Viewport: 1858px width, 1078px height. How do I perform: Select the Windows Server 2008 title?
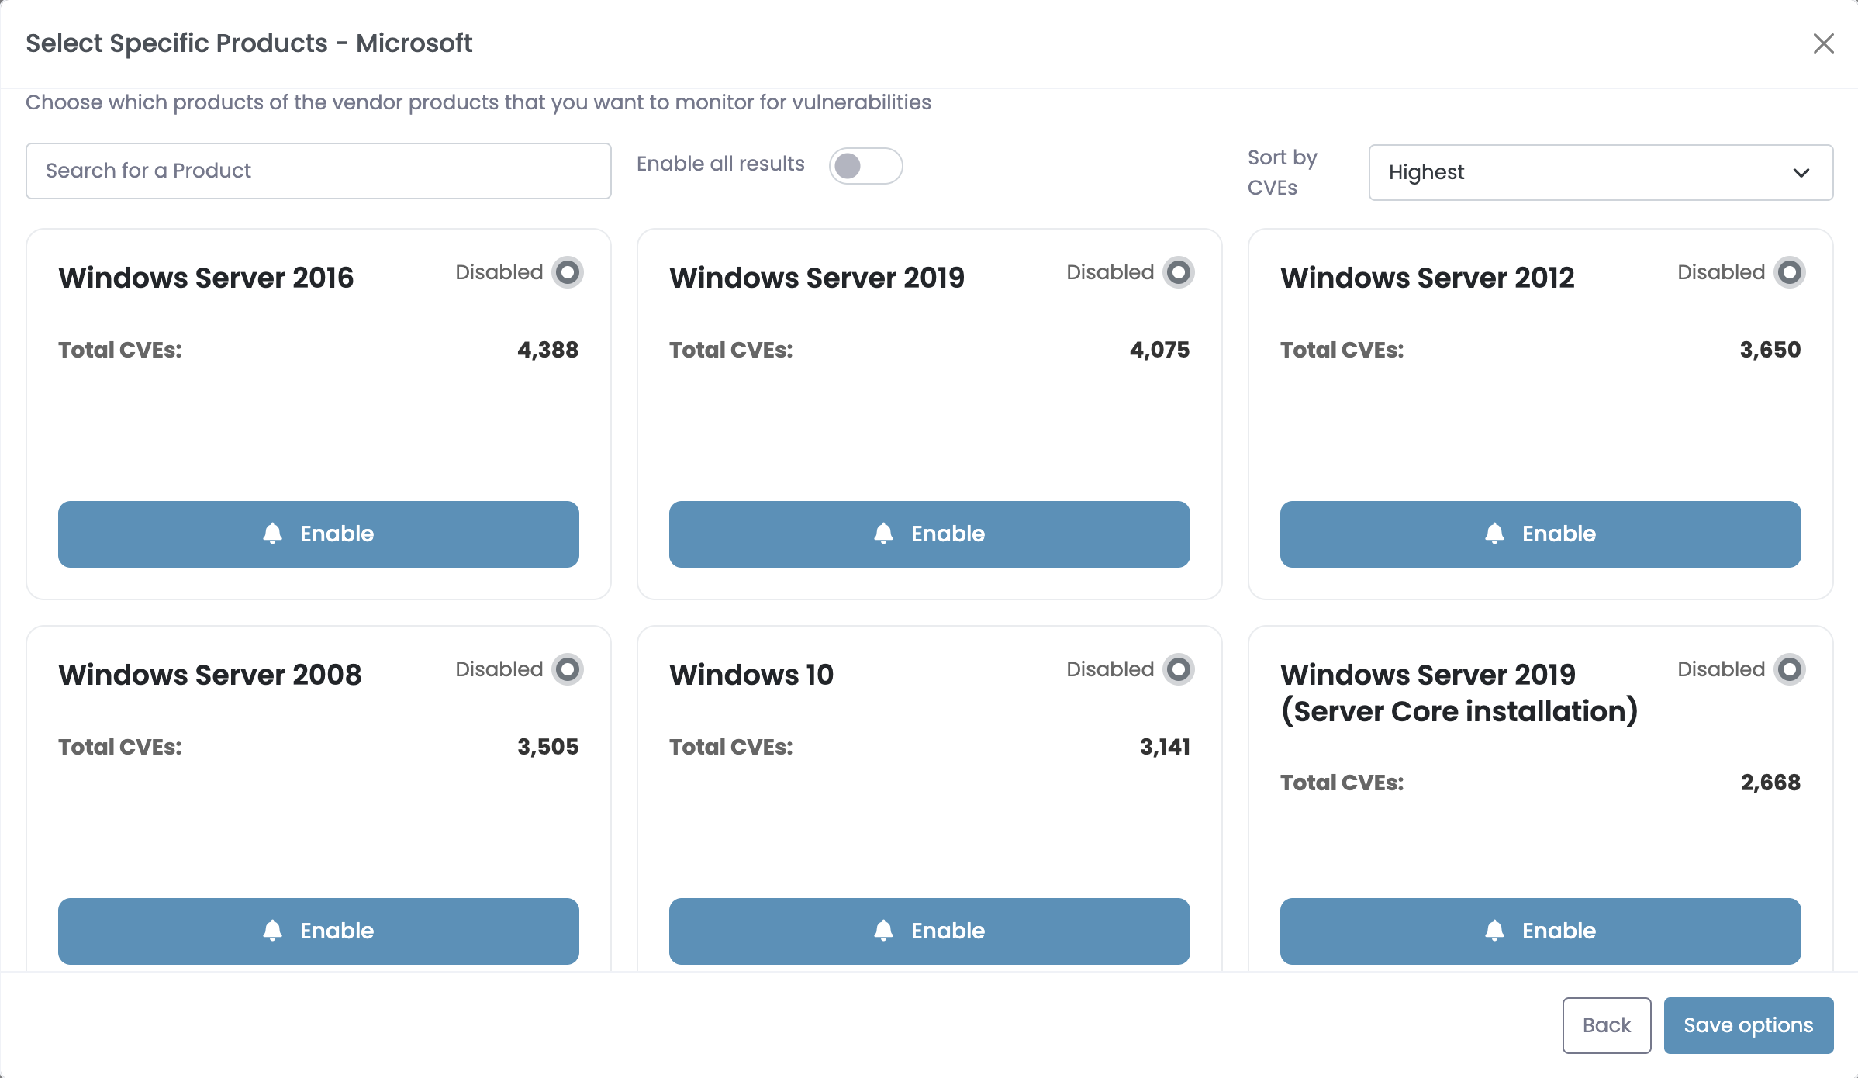(210, 675)
